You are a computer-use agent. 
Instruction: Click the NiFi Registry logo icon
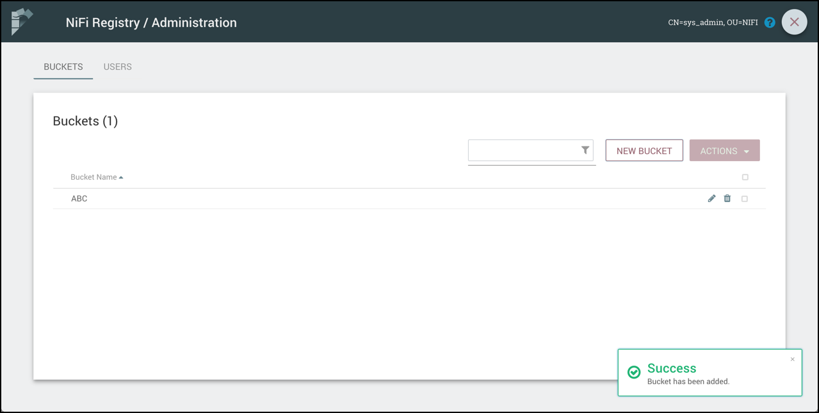pos(21,21)
